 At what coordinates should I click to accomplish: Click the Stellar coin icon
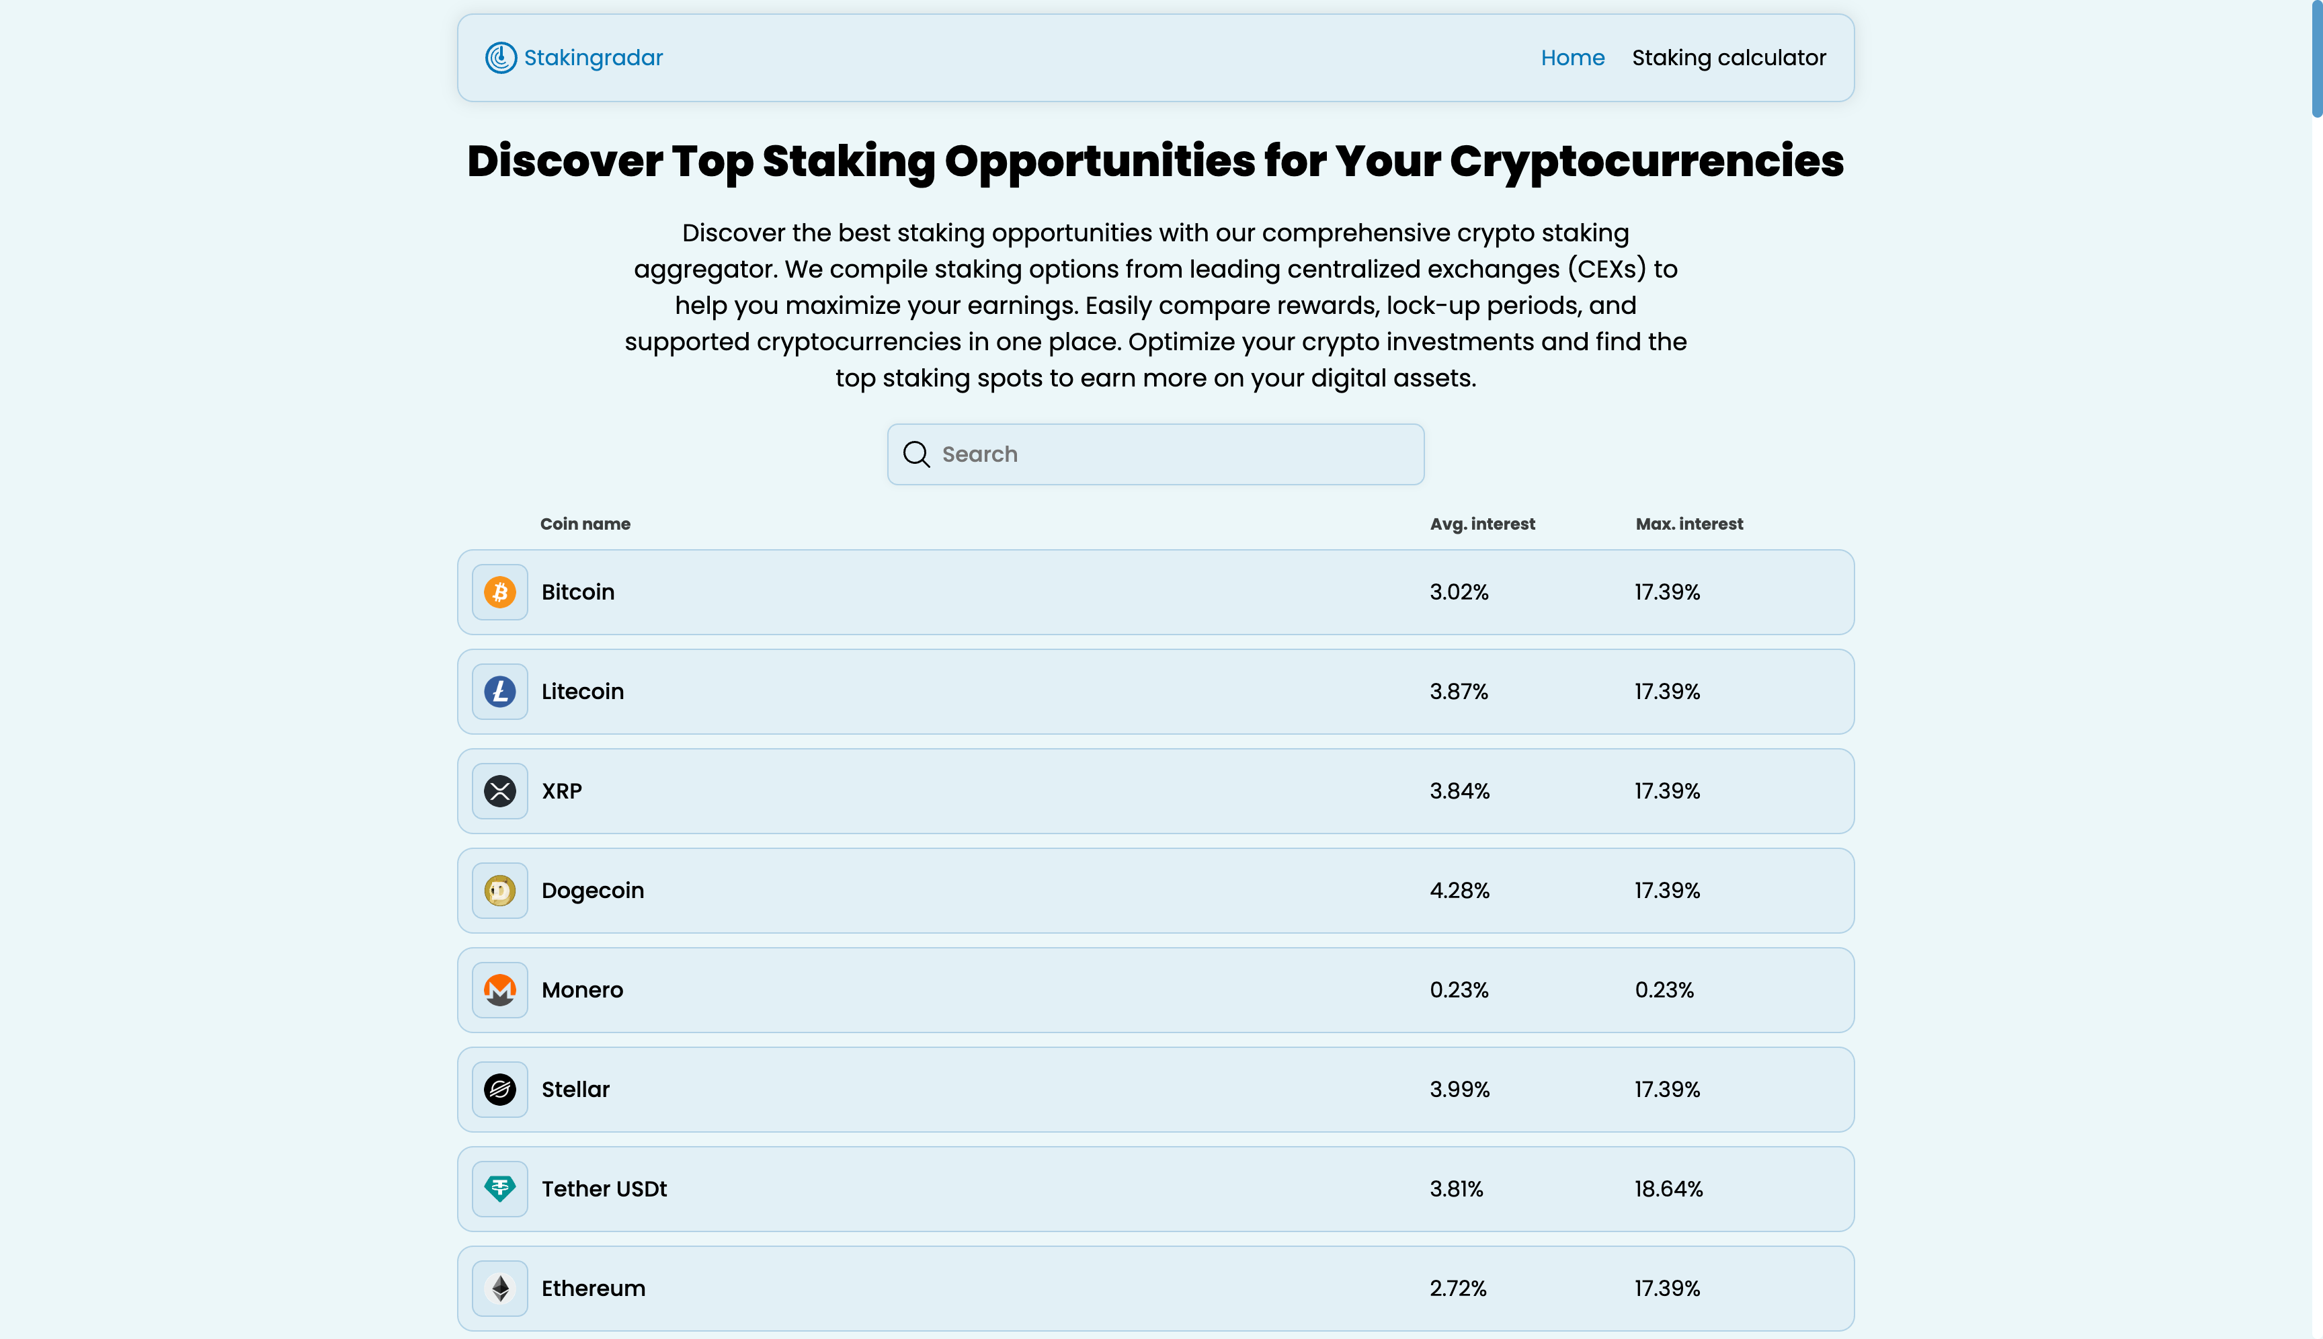[499, 1090]
